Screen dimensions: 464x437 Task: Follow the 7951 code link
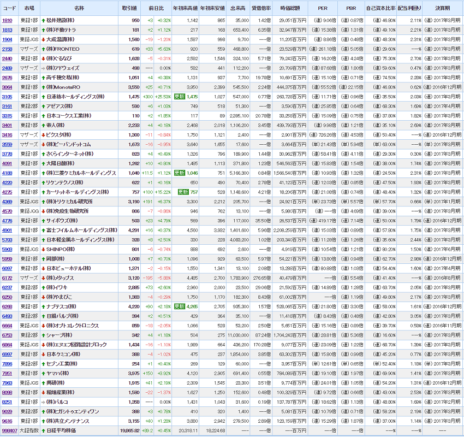(x=7, y=373)
